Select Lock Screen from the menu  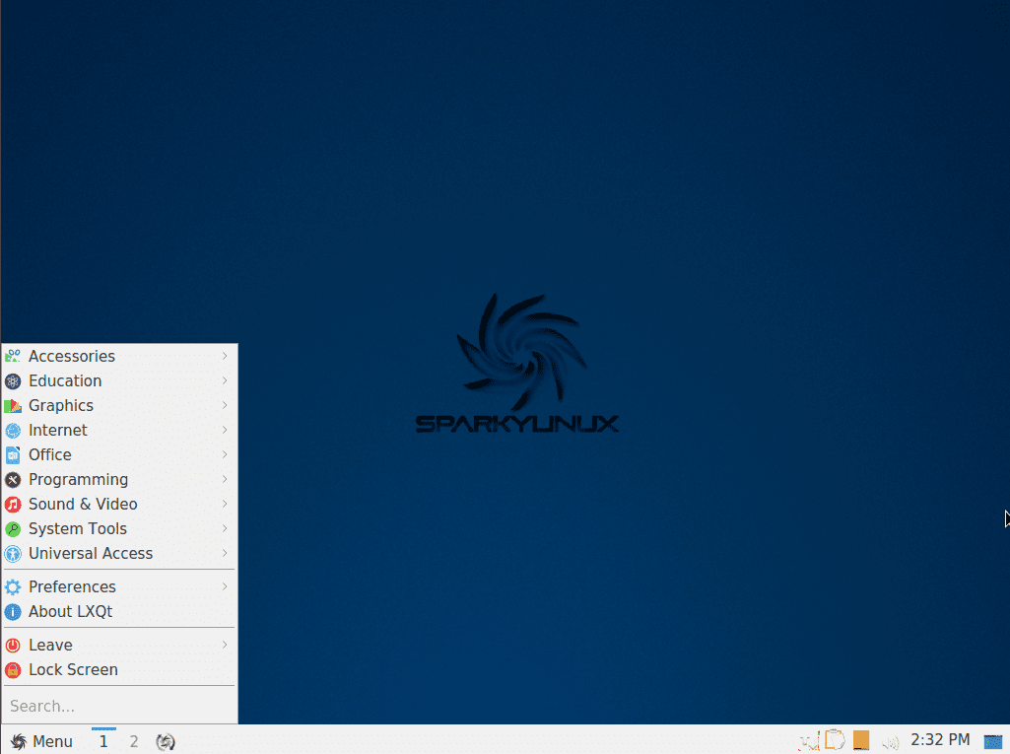click(x=74, y=669)
